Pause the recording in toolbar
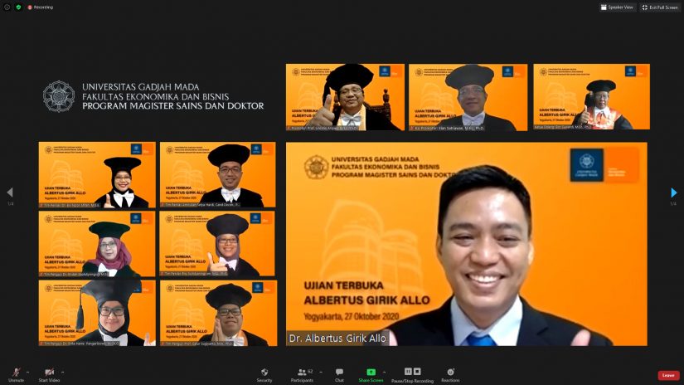The image size is (684, 385). click(x=408, y=372)
